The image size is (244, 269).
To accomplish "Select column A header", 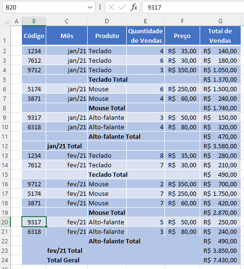I will coord(17,21).
